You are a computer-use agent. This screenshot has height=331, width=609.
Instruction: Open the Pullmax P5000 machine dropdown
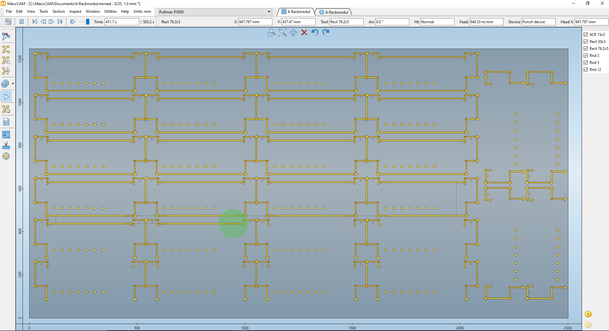[x=269, y=12]
